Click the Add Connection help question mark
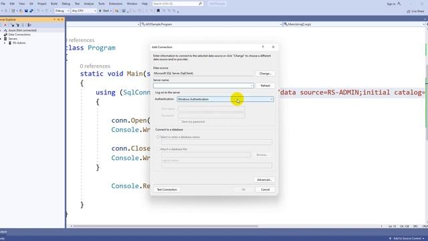This screenshot has width=428, height=241. coord(263,47)
